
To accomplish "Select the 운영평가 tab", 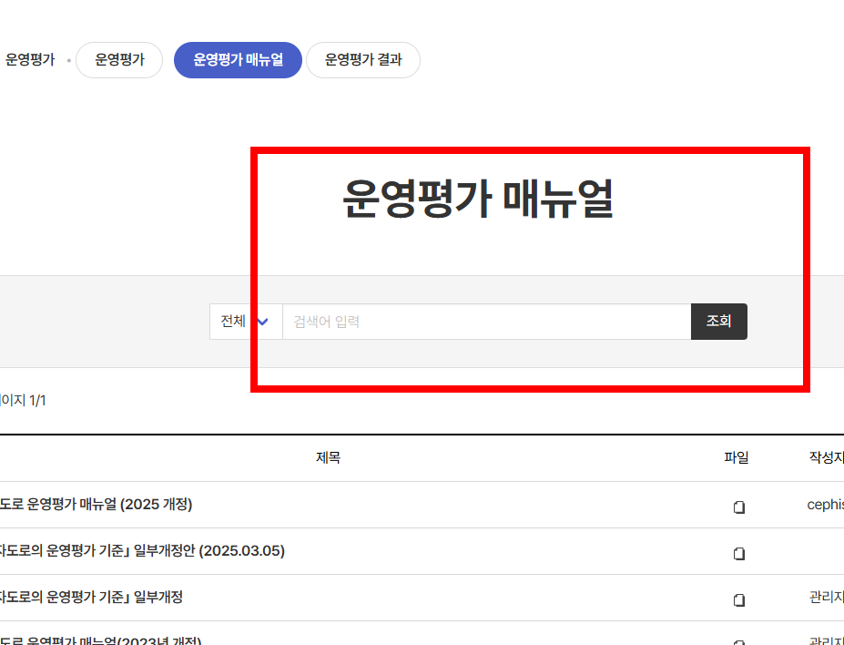I will click(118, 59).
